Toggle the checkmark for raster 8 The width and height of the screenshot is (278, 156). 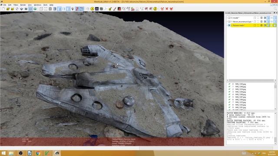point(229,105)
